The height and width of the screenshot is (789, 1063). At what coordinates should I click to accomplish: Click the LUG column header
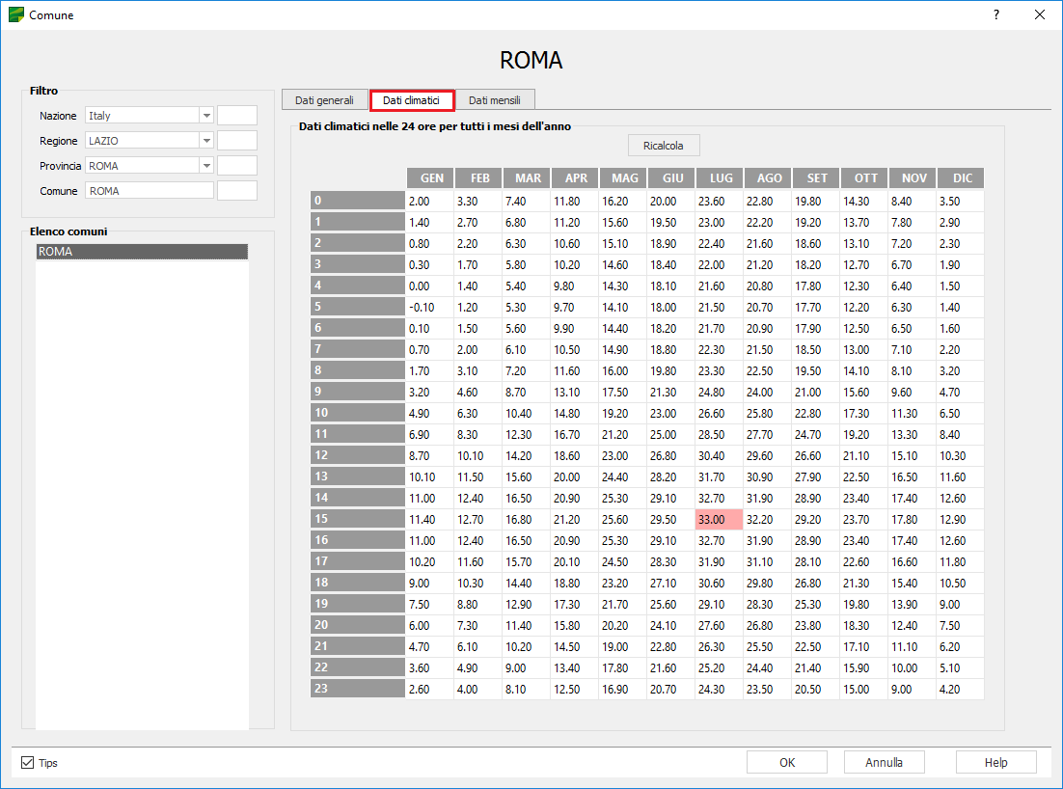coord(720,178)
